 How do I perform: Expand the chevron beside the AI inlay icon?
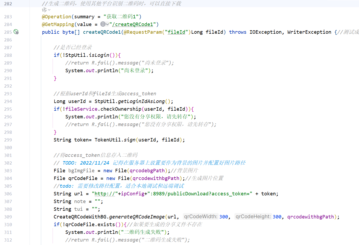pos(49,10)
